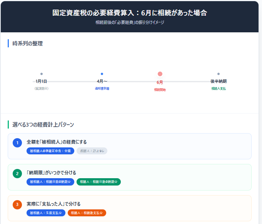Select the red 6月 inheritance marker dot
Viewport: 262px width, 224px height.
[x=160, y=74]
